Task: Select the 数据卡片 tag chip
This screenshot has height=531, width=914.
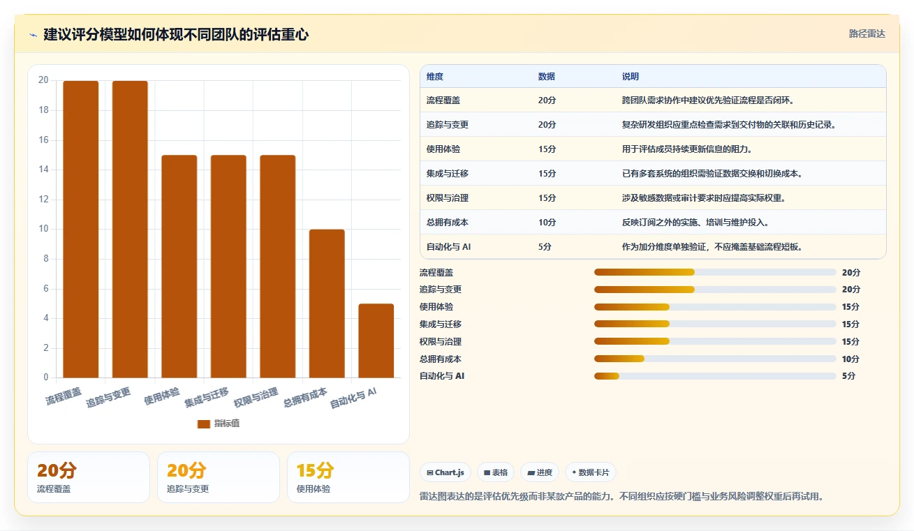Action: point(591,472)
